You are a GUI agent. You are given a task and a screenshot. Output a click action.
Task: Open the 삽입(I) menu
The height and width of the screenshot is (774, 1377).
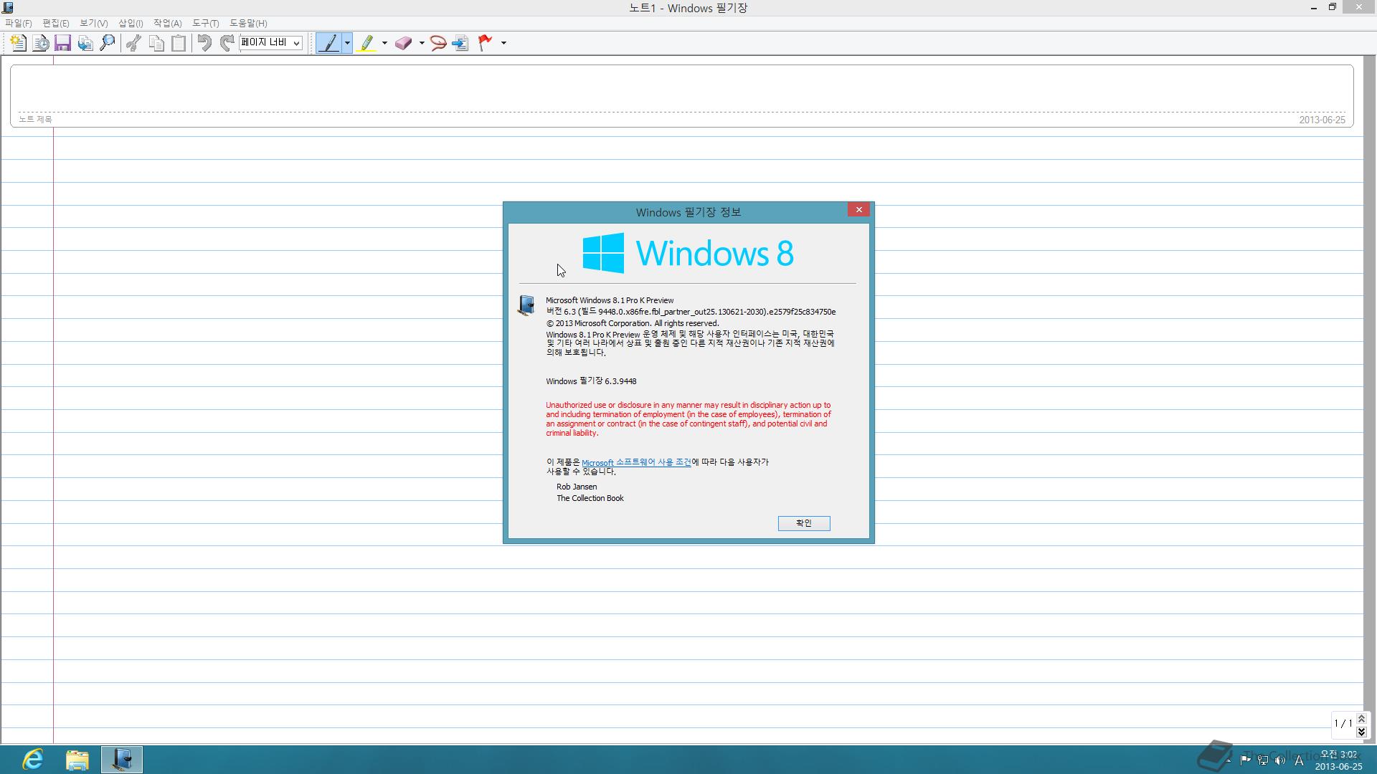click(x=131, y=23)
